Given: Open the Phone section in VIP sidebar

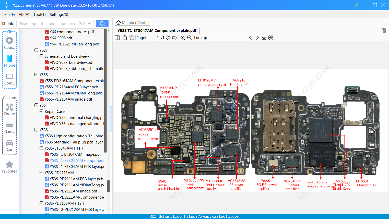Looking at the screenshot, I should pos(9,61).
